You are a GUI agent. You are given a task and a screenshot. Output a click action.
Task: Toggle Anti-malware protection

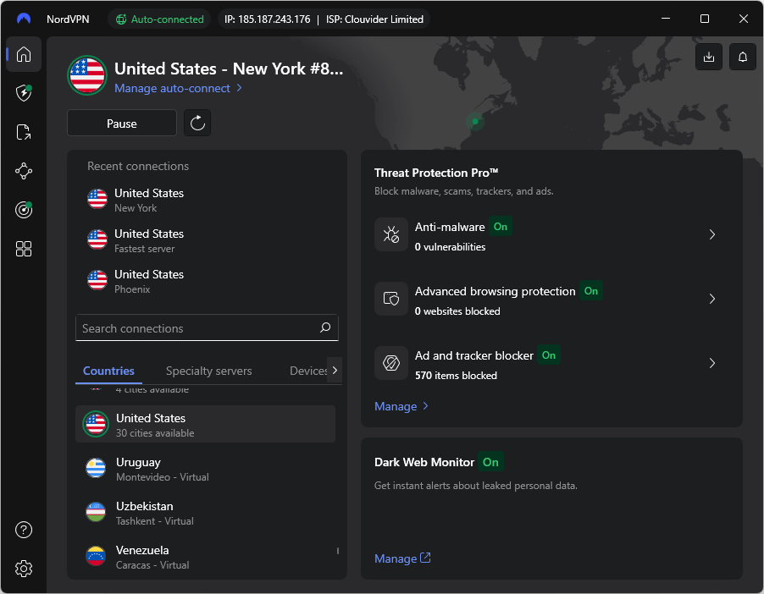[500, 227]
